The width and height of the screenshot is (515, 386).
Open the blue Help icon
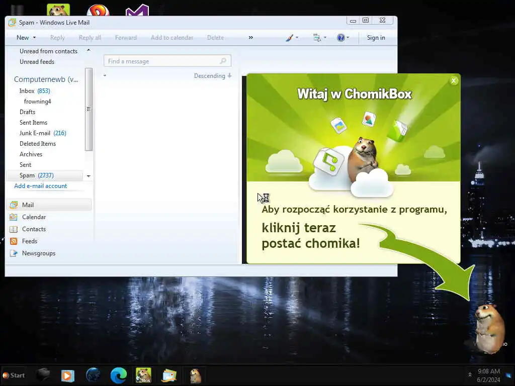point(341,38)
